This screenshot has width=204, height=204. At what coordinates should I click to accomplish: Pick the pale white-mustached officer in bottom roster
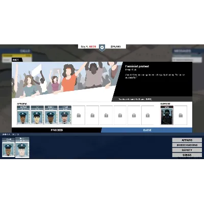(22, 147)
